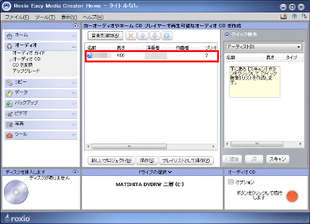Move track up with arrow icon

pyautogui.click(x=143, y=36)
